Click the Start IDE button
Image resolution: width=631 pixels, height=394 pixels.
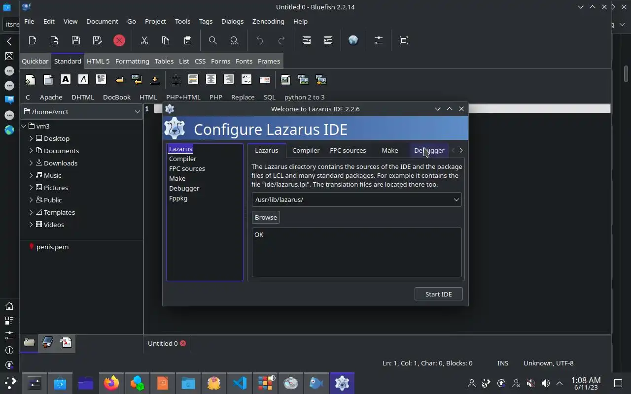(x=438, y=294)
